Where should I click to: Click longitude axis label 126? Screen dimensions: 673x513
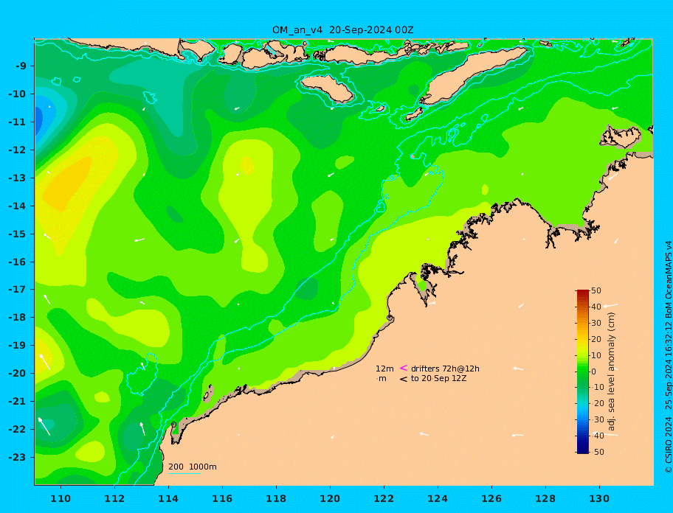(x=491, y=499)
